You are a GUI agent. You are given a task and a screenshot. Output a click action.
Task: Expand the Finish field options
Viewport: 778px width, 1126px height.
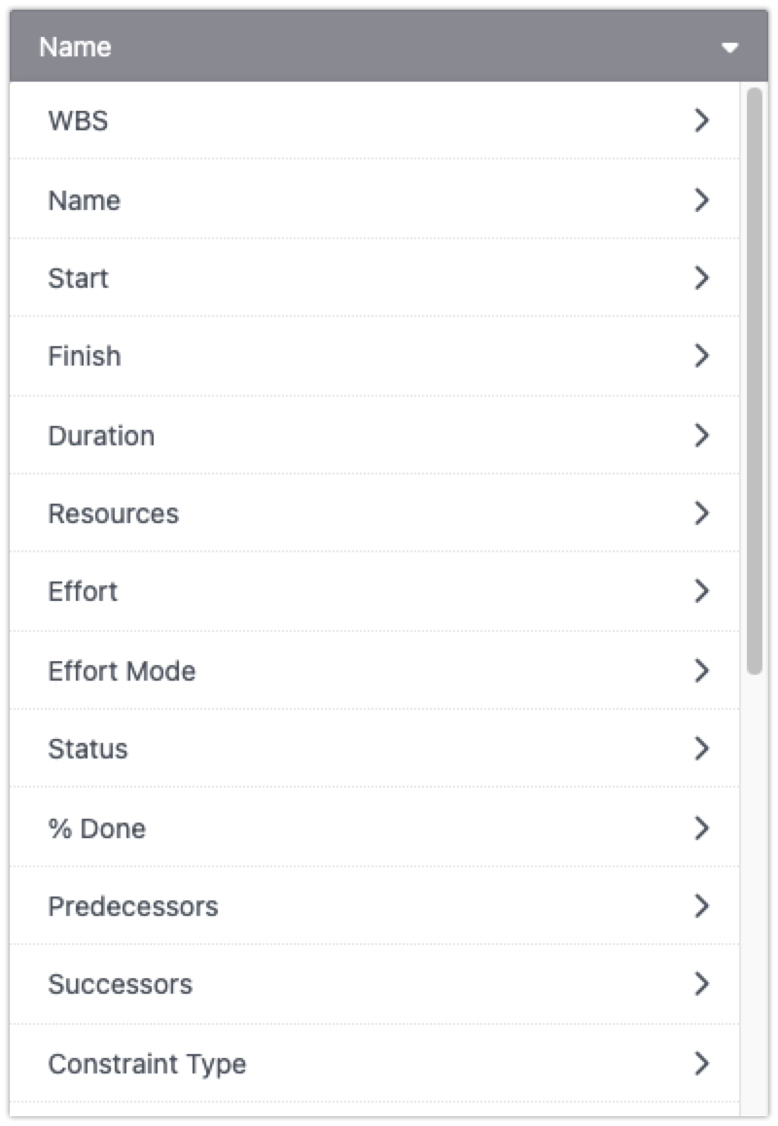702,356
